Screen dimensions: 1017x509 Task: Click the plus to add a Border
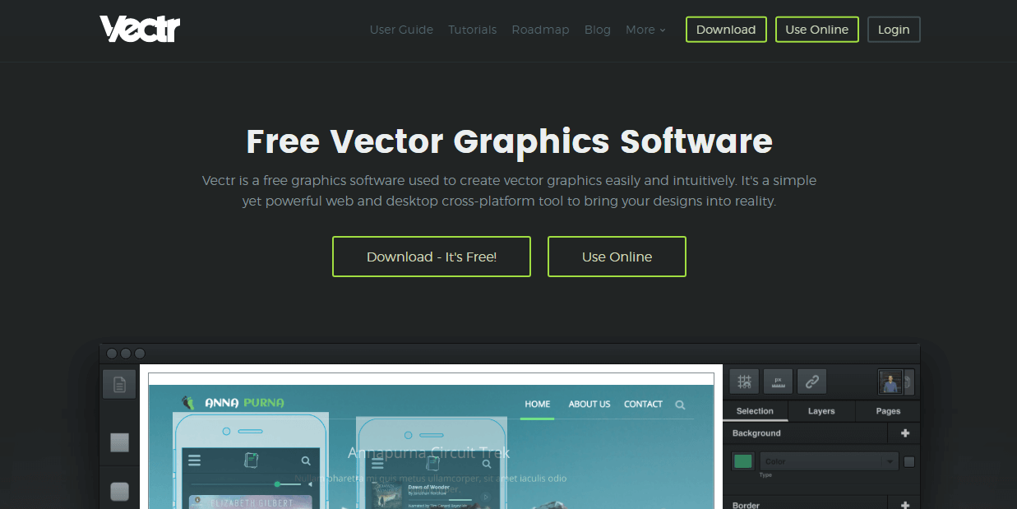point(904,502)
